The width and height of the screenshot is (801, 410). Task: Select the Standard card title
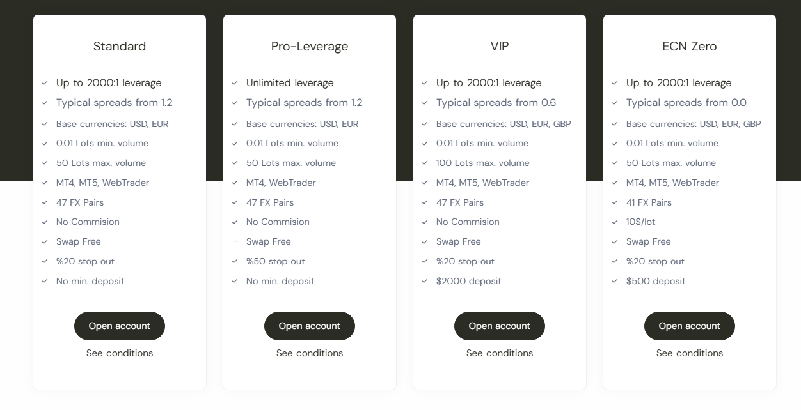[120, 46]
